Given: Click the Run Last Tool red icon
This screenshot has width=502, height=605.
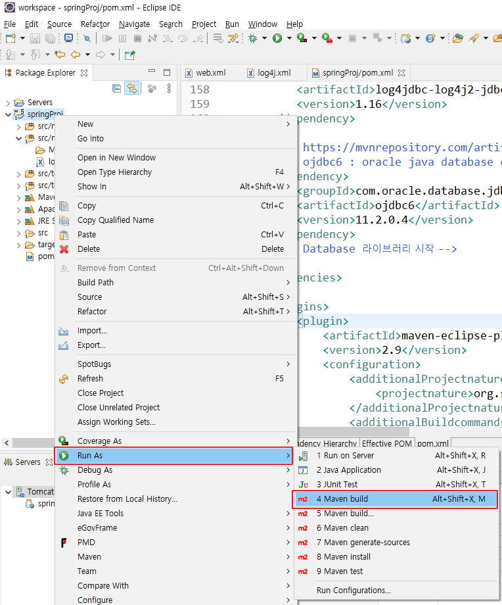Looking at the screenshot, I should 327,38.
